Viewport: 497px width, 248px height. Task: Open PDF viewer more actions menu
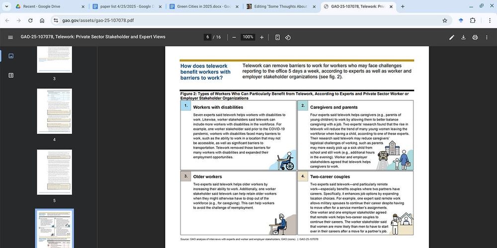pos(487,37)
